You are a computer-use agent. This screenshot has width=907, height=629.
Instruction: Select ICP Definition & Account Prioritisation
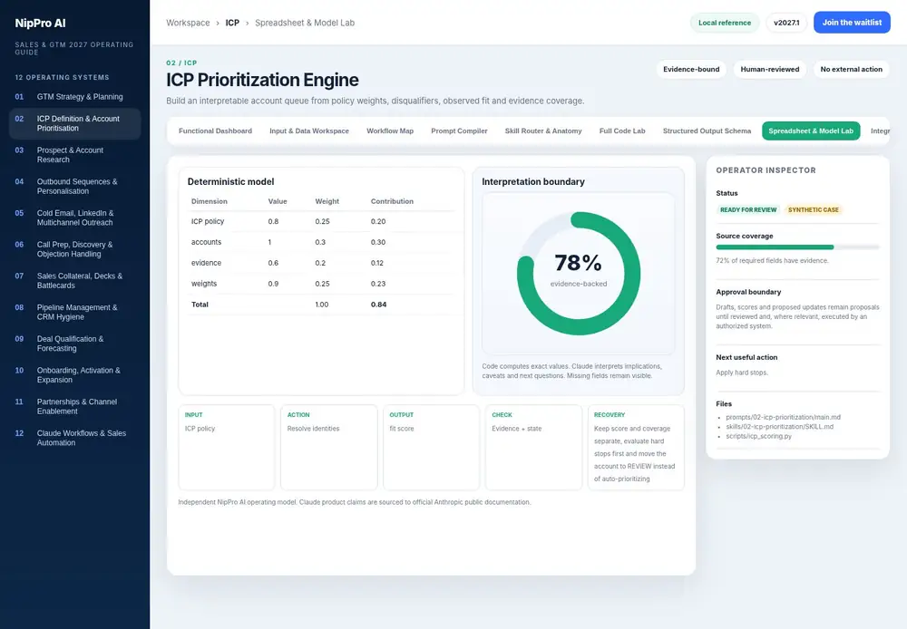coord(74,123)
